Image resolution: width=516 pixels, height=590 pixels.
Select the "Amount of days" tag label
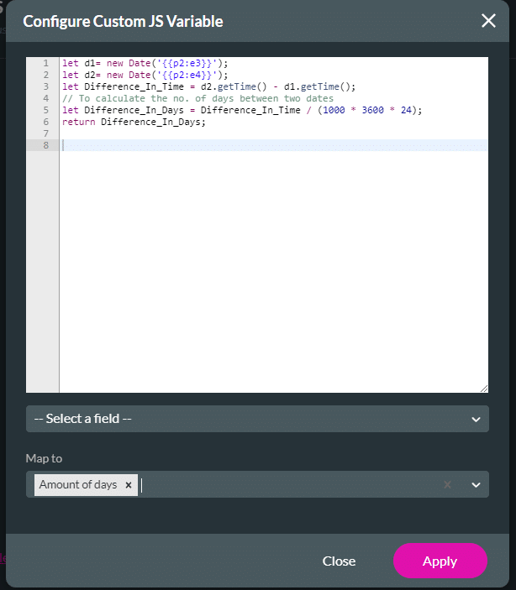click(78, 485)
